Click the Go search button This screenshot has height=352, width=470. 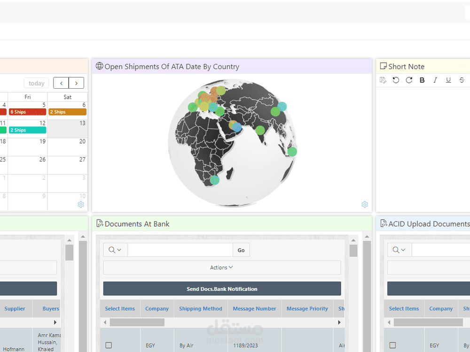pyautogui.click(x=241, y=250)
